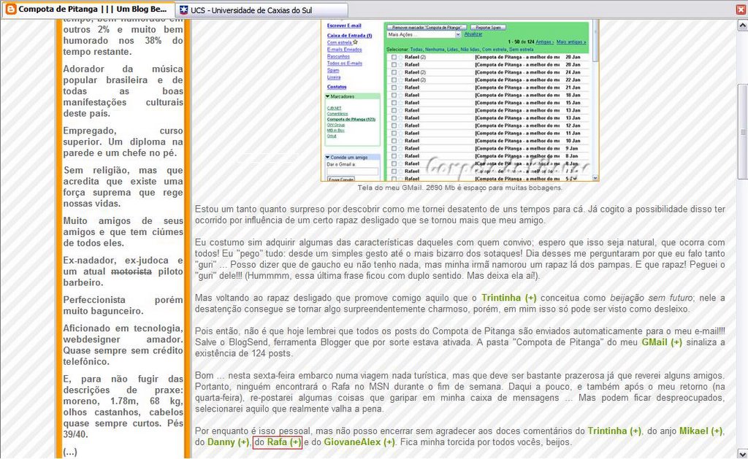Open the Rafa (+) link
The height and width of the screenshot is (459, 748).
pyautogui.click(x=284, y=442)
